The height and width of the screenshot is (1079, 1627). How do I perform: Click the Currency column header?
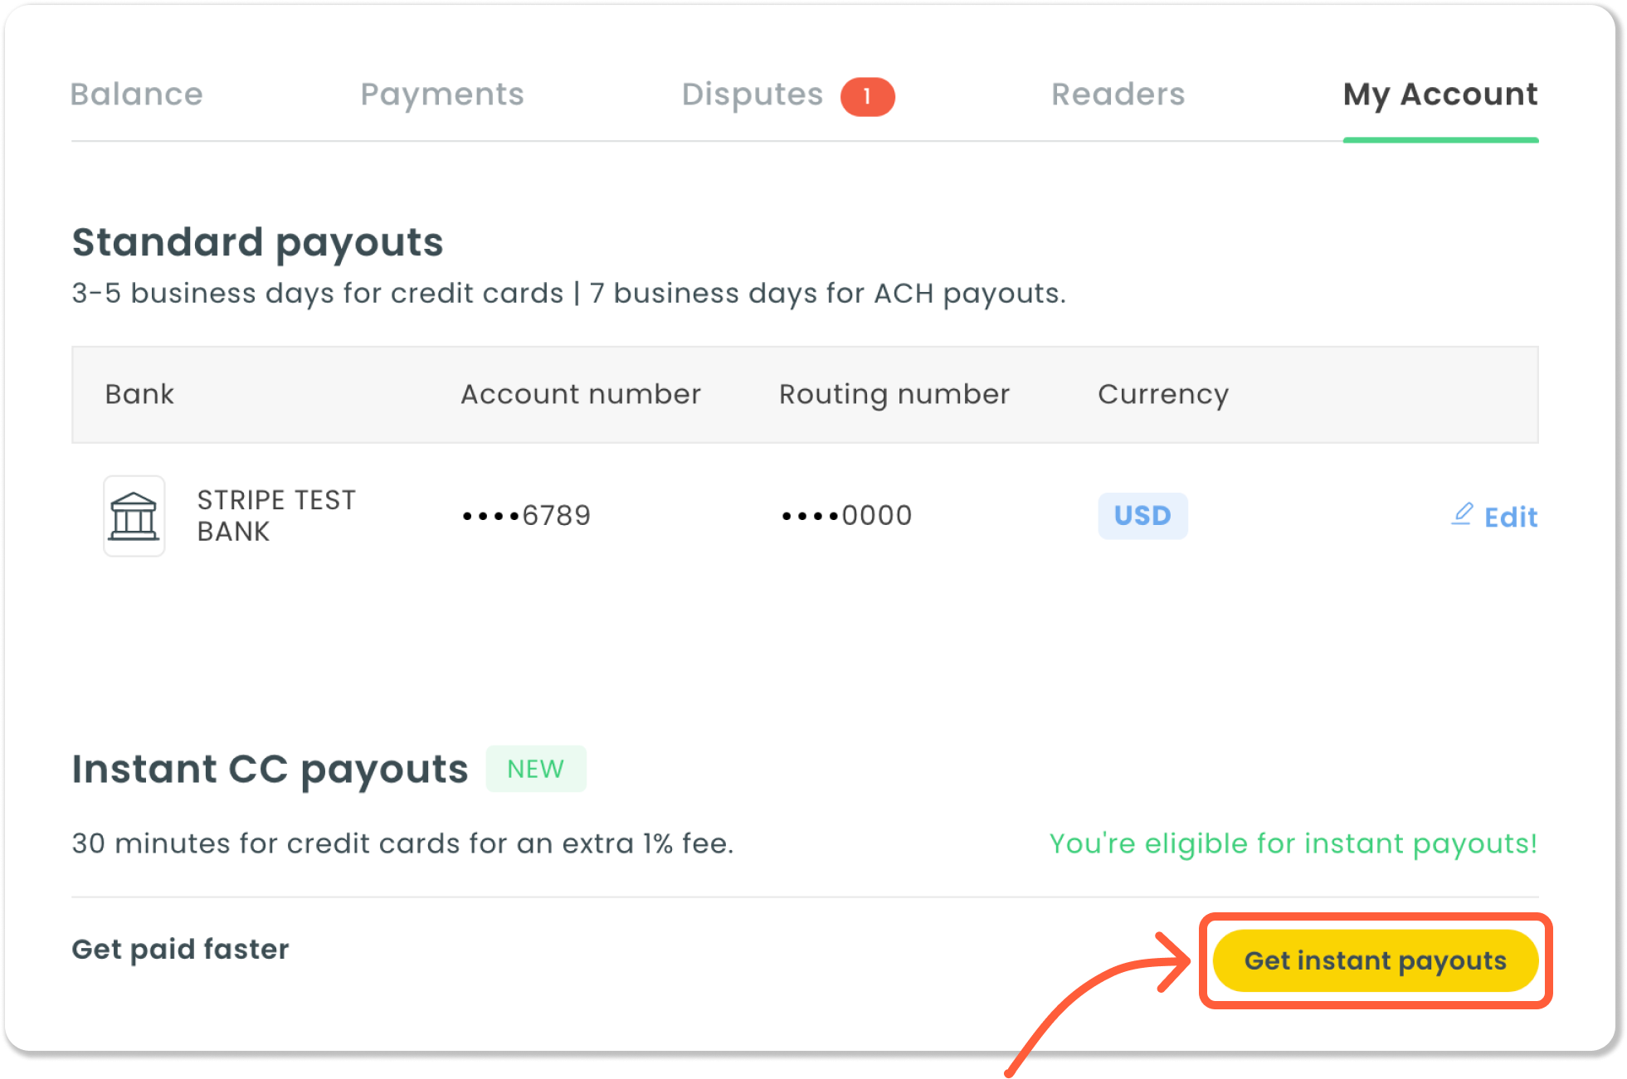click(1163, 395)
